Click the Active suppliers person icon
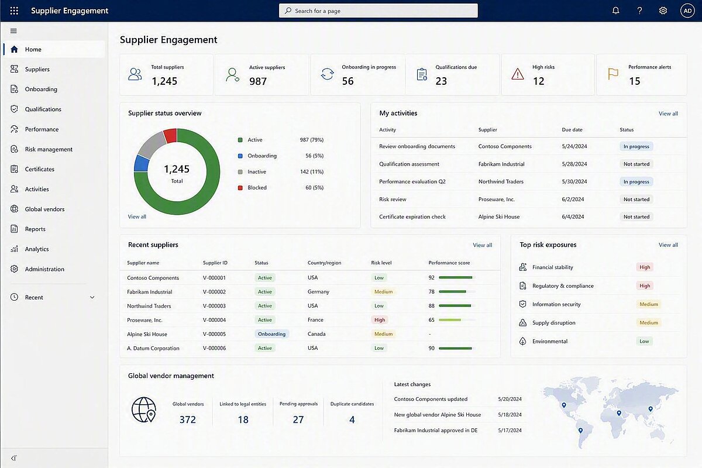Screen dimensions: 702x468 point(232,74)
